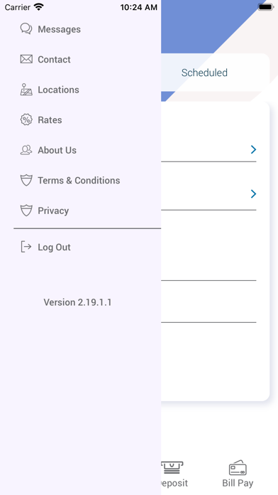Screen dimensions: 278x495
Task: Tap the Rates percent badge icon
Action: [26, 119]
